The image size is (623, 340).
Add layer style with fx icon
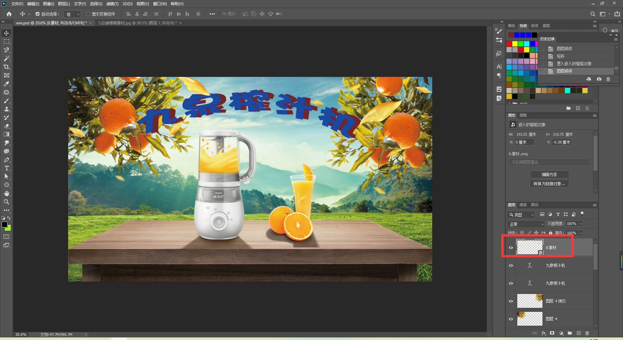pyautogui.click(x=544, y=333)
